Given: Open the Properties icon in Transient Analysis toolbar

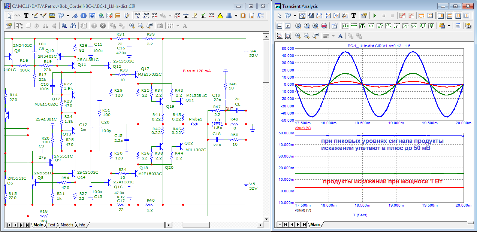Looking at the screenshot, I should point(363,16).
